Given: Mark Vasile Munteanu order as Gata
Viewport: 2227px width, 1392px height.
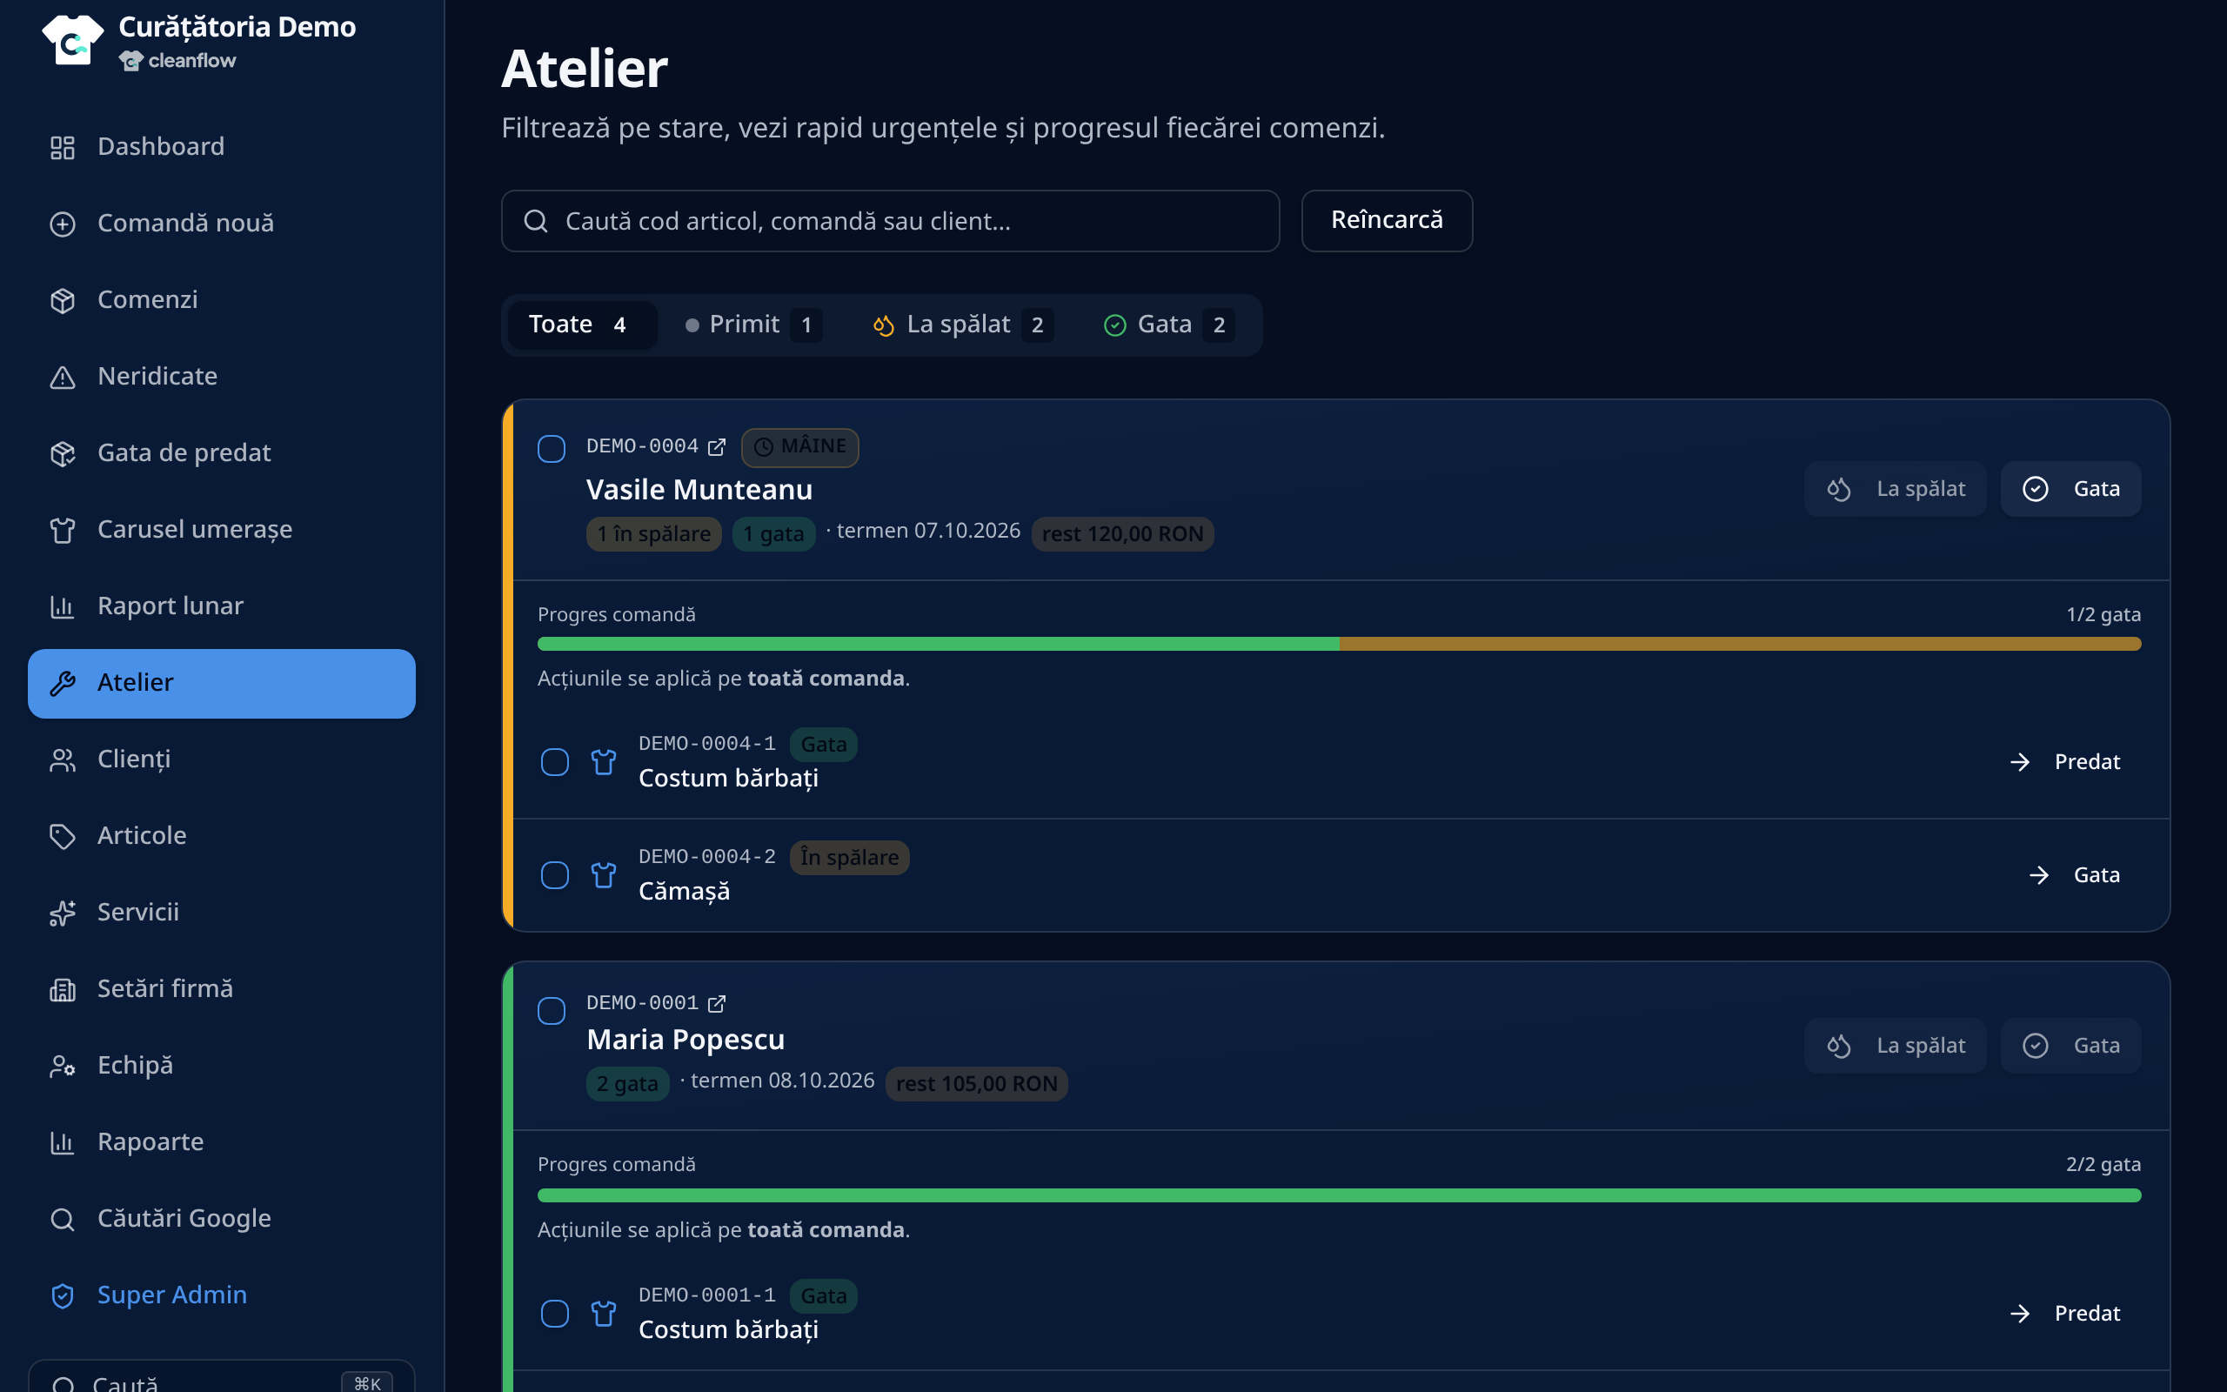Looking at the screenshot, I should (x=2070, y=489).
